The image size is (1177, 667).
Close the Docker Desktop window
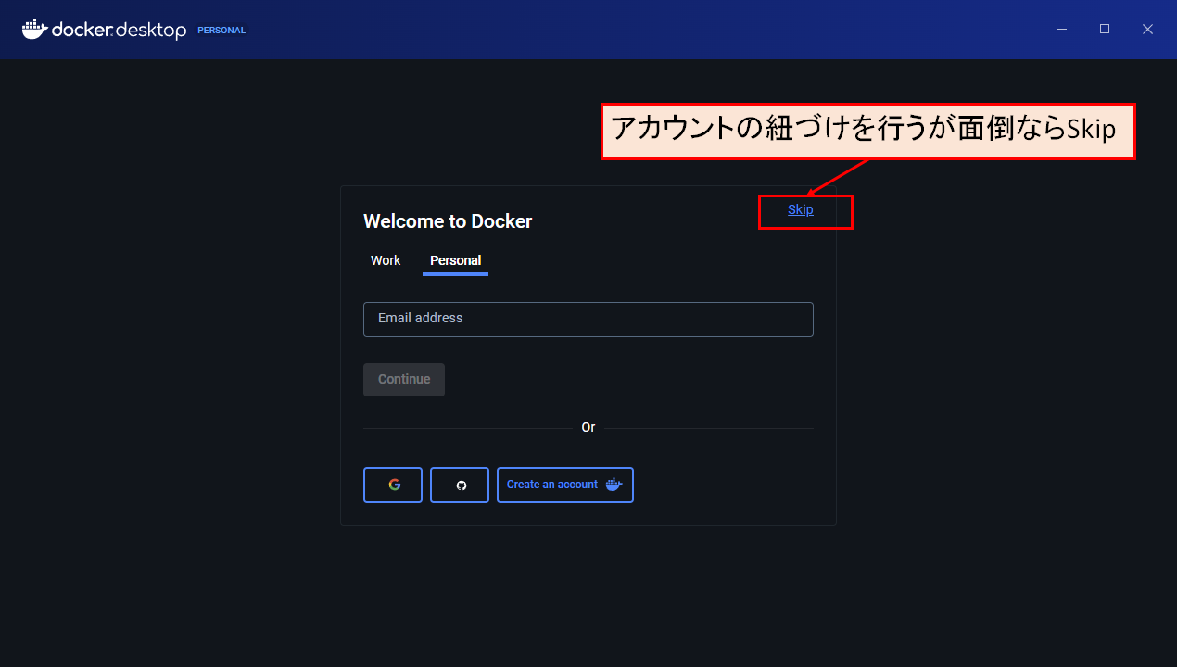[1147, 30]
